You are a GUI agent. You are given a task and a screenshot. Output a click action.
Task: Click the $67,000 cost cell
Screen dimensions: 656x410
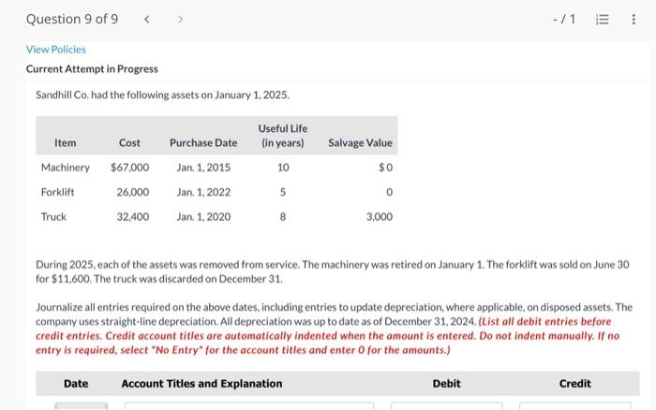point(129,168)
